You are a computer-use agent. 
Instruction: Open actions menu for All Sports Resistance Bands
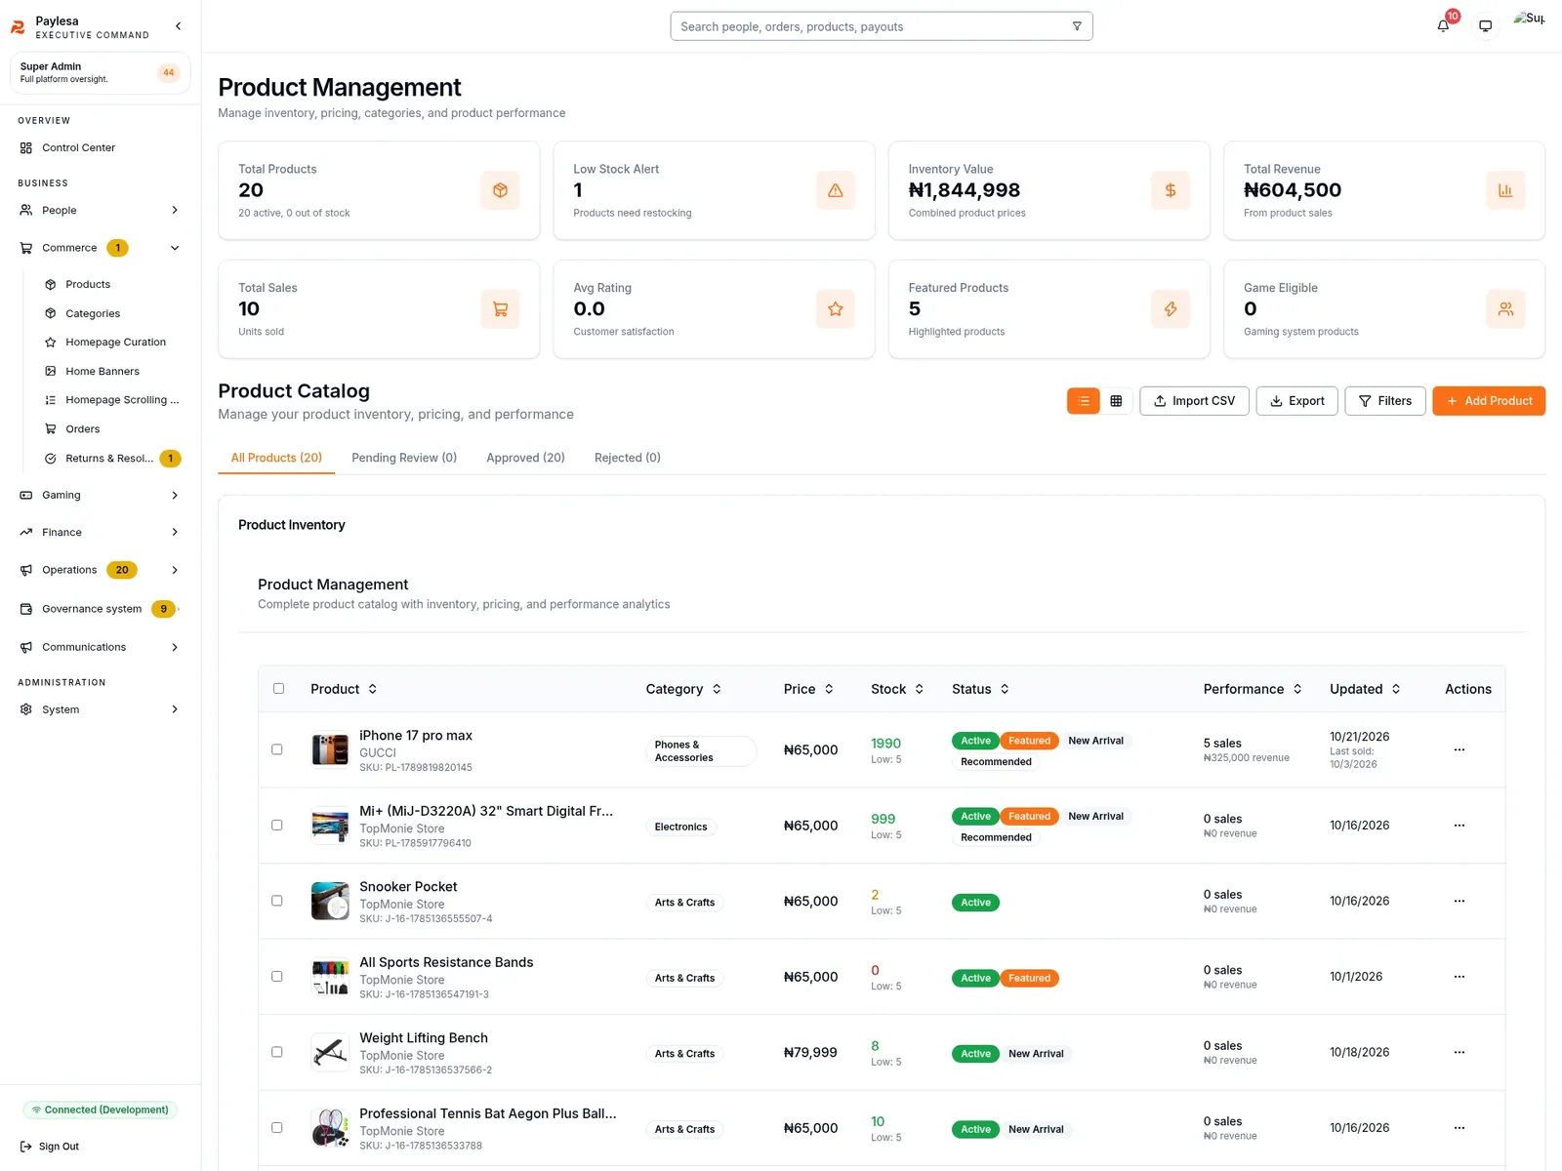(x=1459, y=977)
